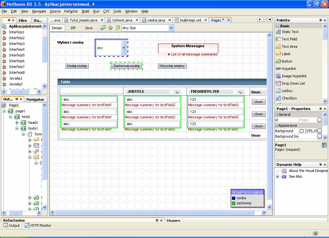Click the first row FREQUENTFLYER text field
The height and width of the screenshot is (238, 329).
[x=216, y=99]
